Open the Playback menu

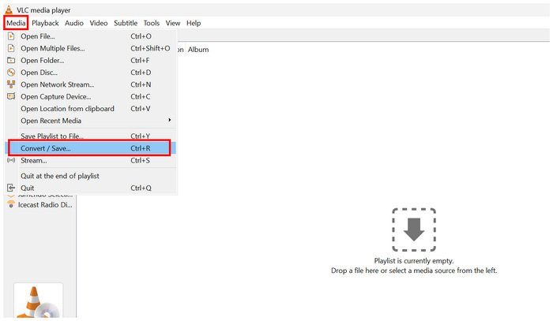45,23
